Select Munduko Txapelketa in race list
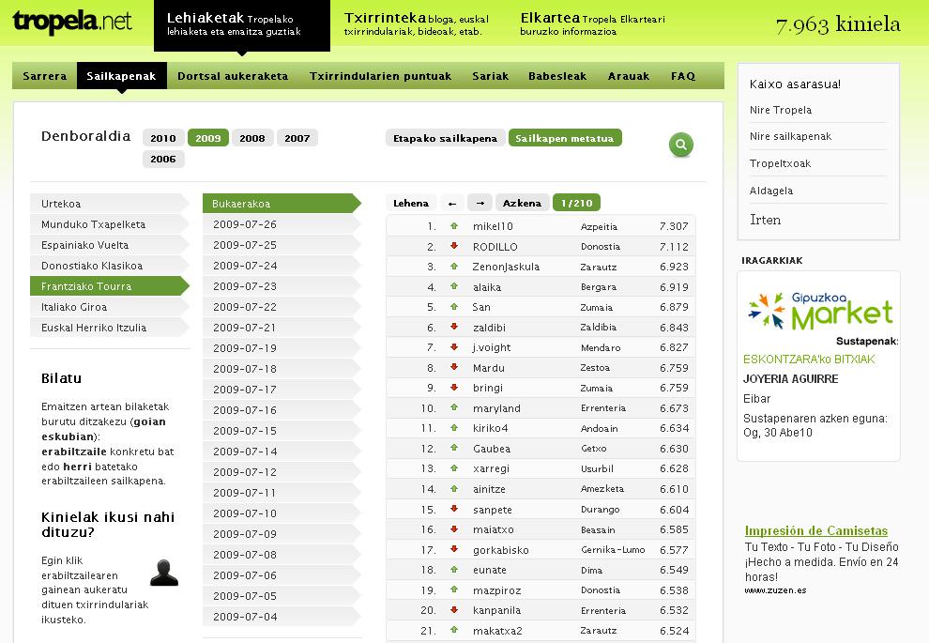 pyautogui.click(x=93, y=224)
